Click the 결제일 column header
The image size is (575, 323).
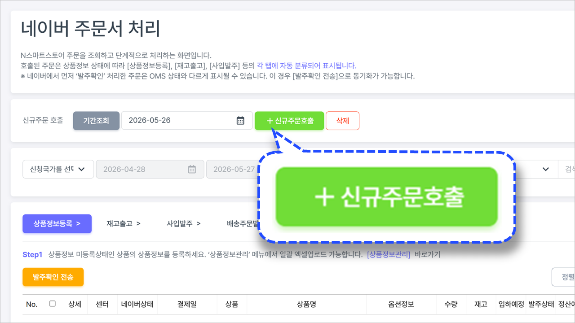pos(187,304)
